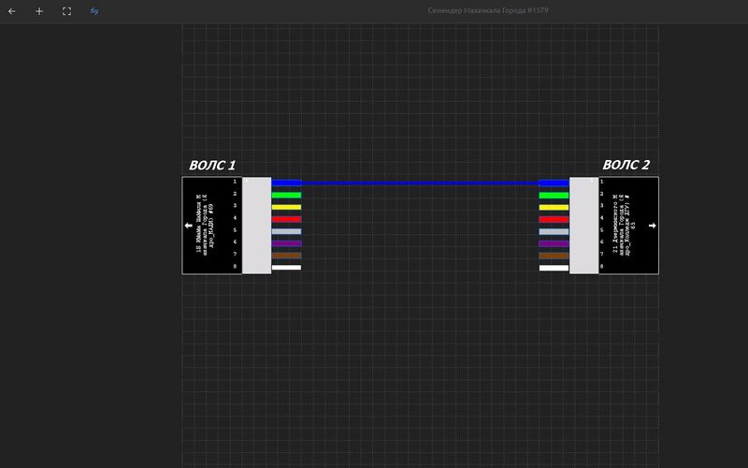Select the blue fiber 1 stub of ВОЛС 1
Viewport: 748px width, 468px height.
point(286,183)
